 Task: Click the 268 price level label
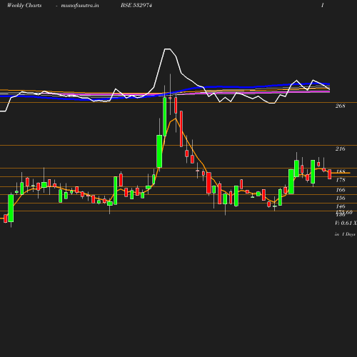click(340, 106)
